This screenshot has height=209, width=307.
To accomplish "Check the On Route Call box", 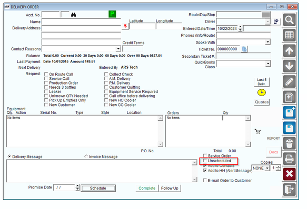I will tap(46, 74).
